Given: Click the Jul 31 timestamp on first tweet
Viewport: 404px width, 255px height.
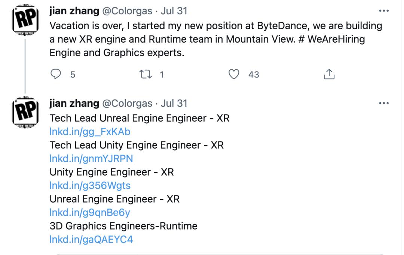Looking at the screenshot, I should pos(174,11).
